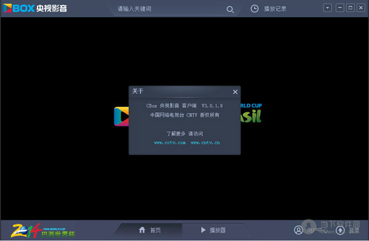
Task: Click the play triangle icon on player tab
Action: coord(204,230)
